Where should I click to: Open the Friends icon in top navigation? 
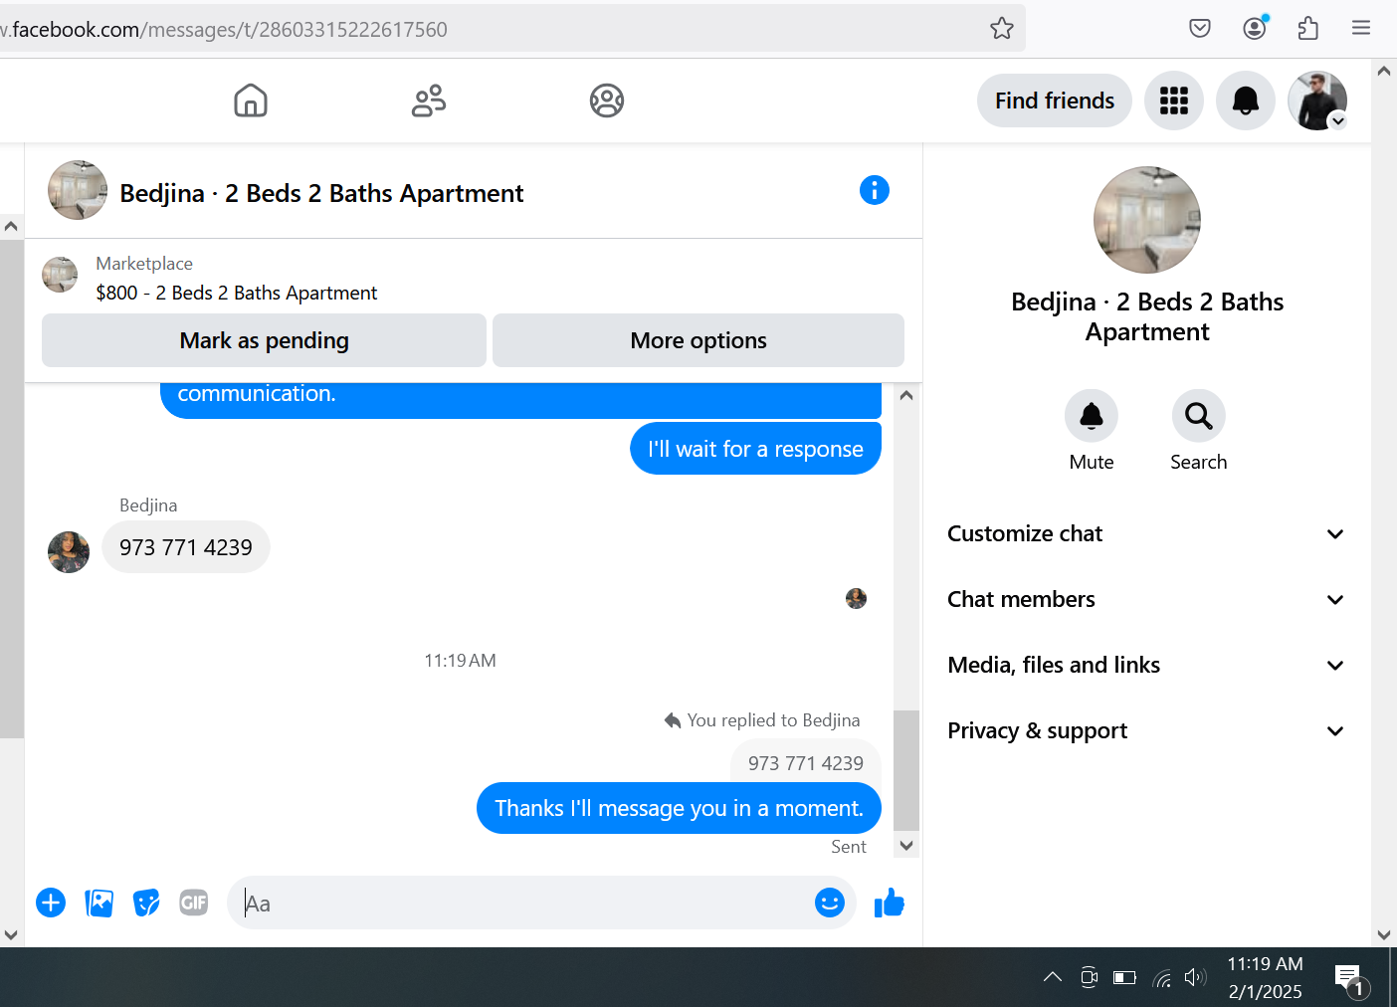click(x=429, y=101)
